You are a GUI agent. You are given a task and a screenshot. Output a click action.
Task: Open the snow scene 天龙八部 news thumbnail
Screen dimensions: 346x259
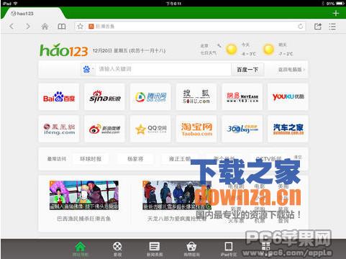click(177, 195)
